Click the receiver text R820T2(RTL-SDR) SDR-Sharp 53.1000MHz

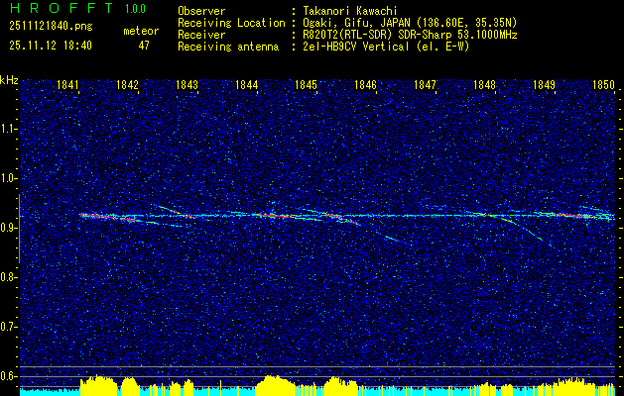[410, 35]
